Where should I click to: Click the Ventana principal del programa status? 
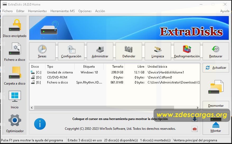[x=195, y=140]
